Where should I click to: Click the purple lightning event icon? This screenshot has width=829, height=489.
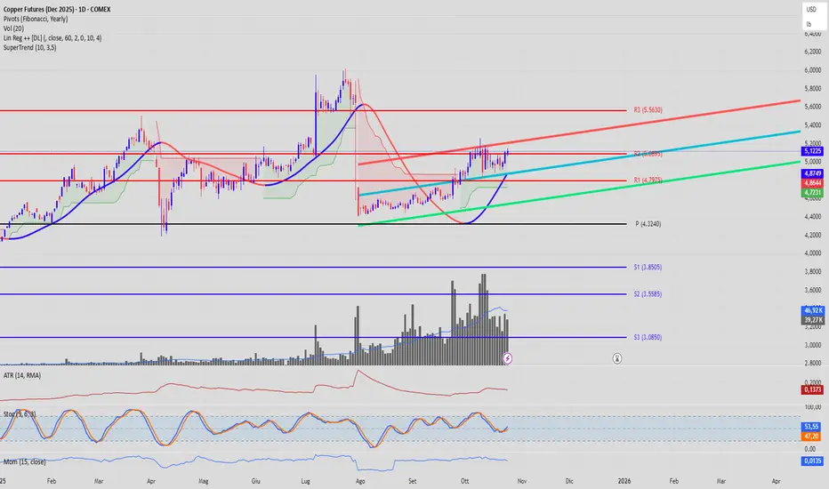(x=508, y=358)
